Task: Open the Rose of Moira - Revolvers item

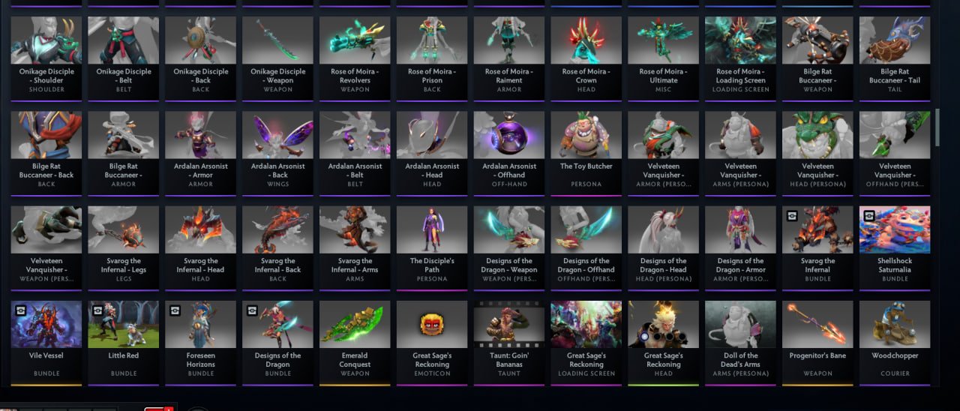Action: pos(355,57)
